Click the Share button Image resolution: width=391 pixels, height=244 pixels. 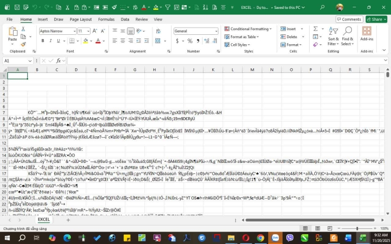click(x=376, y=19)
